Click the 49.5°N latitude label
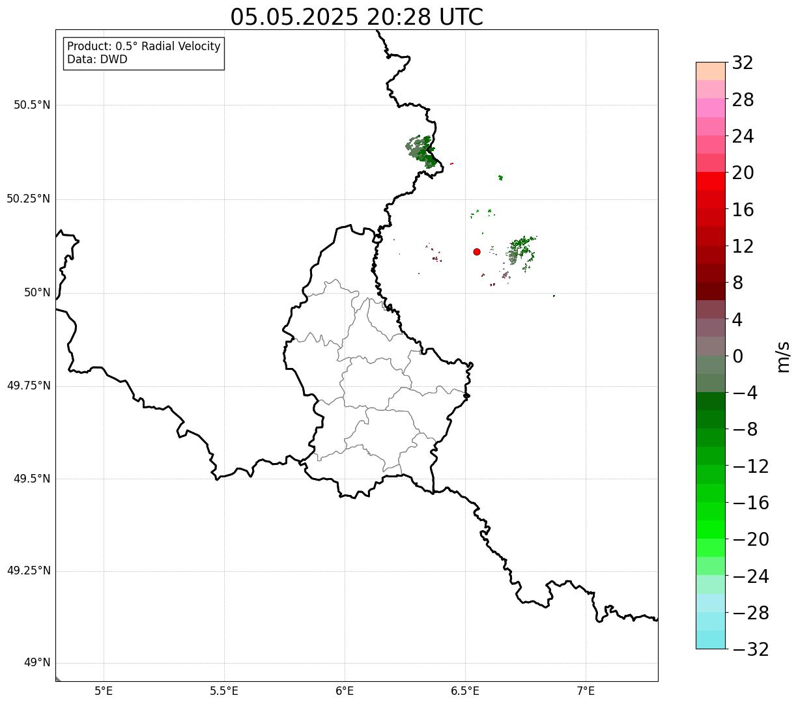This screenshot has height=704, width=798. click(x=32, y=479)
